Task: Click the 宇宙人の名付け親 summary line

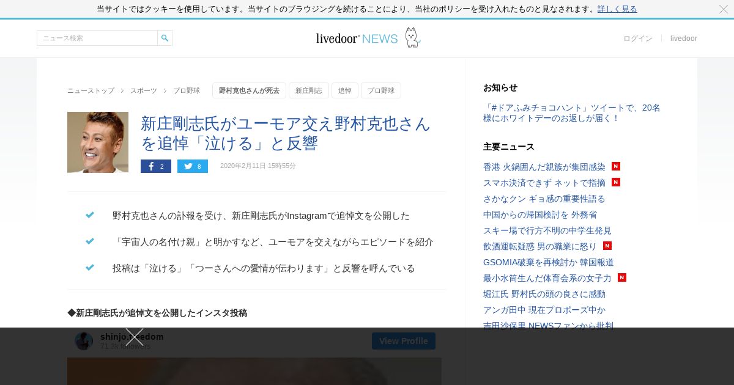Action: pos(273,242)
